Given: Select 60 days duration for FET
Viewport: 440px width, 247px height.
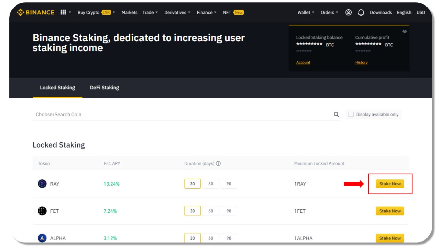Looking at the screenshot, I should 211,211.
